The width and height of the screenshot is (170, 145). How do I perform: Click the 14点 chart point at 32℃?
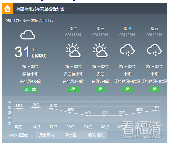pyautogui.click(x=35, y=107)
